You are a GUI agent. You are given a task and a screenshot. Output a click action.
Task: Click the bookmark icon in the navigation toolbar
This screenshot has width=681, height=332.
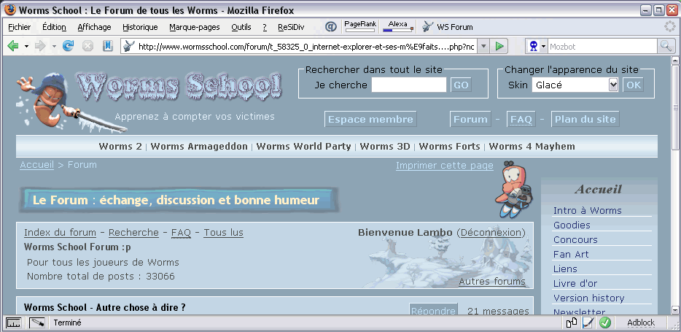tap(108, 46)
